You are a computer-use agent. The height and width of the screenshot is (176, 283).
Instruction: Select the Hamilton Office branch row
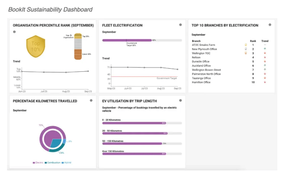coord(230,82)
